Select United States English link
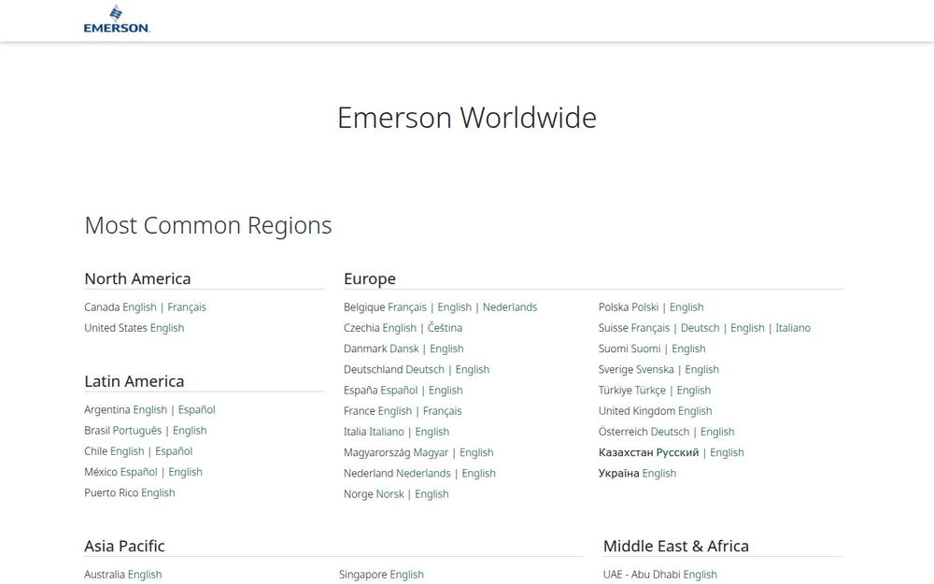Screen dimensions: 934x584 coord(167,328)
